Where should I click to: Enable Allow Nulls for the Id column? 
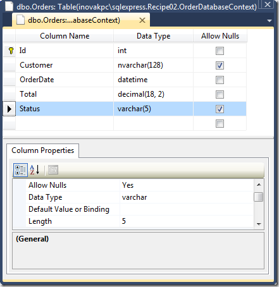pos(220,51)
